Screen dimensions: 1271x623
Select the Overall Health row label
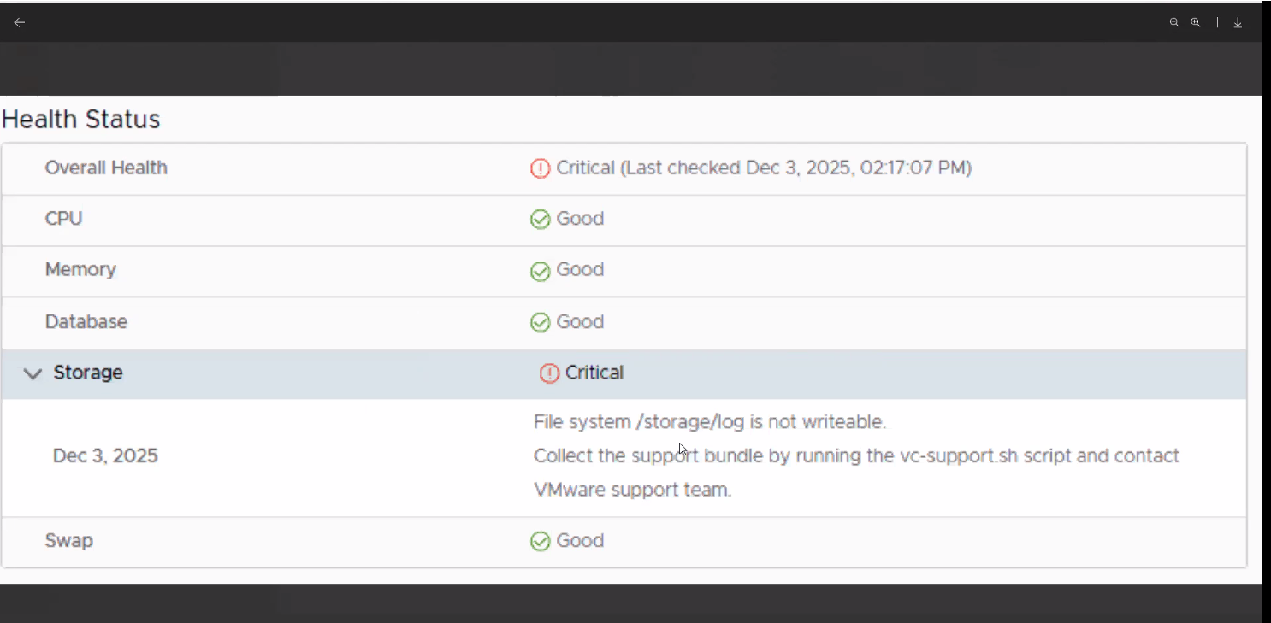click(106, 168)
